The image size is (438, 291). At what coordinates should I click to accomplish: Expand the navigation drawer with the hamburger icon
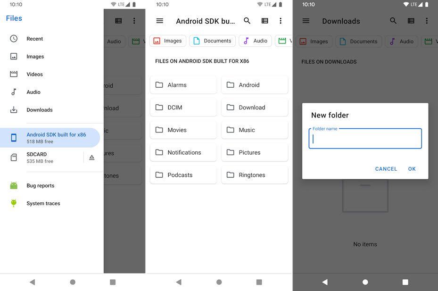pos(160,21)
